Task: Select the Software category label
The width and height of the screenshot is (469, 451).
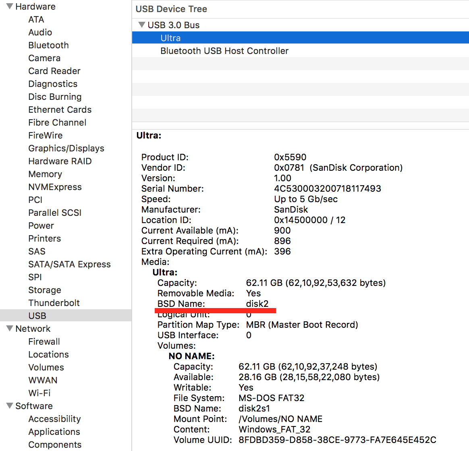Action: pos(34,406)
